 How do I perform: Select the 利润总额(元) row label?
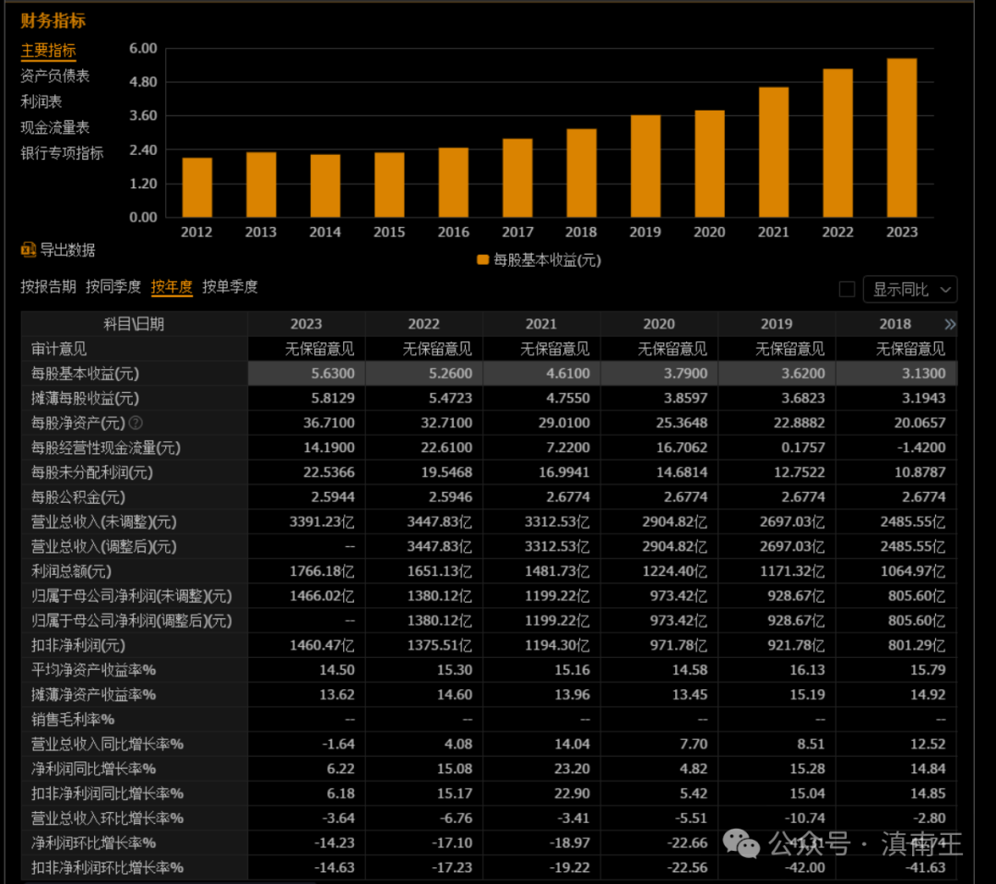coord(71,572)
